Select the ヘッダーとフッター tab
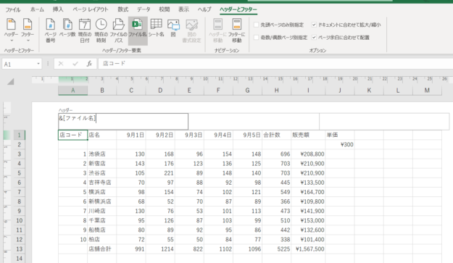This screenshot has height=263, width=453. tap(238, 9)
